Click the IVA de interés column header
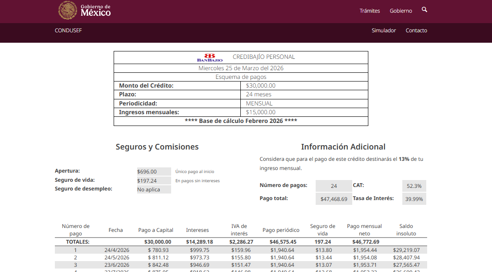This screenshot has height=272, width=492. tap(239, 230)
